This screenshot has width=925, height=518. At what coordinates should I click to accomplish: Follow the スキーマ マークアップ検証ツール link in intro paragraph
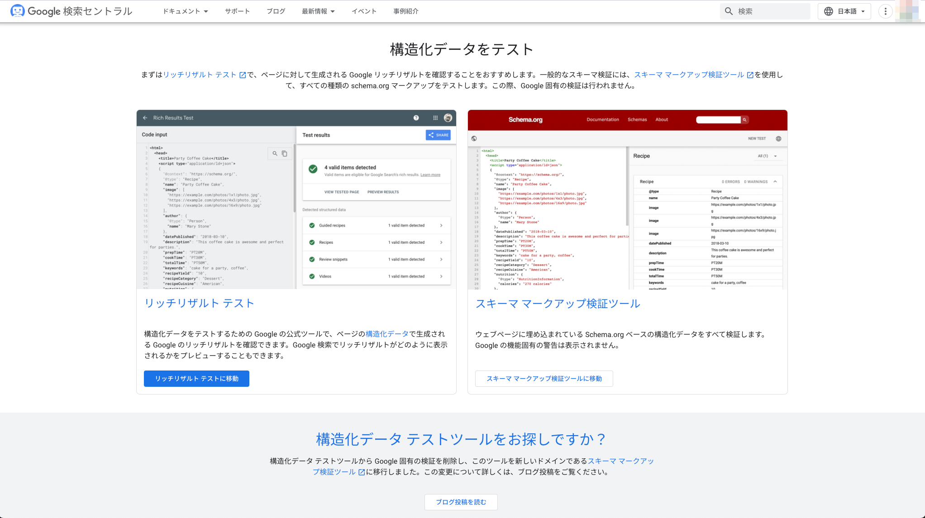(x=694, y=75)
